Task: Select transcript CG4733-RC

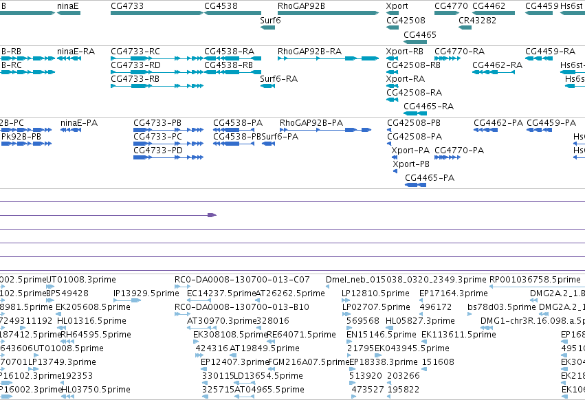Action: (x=157, y=58)
